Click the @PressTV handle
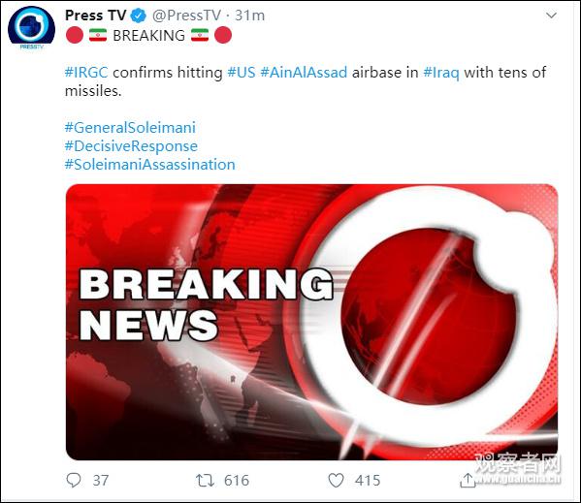The height and width of the screenshot is (503, 581). 186,16
